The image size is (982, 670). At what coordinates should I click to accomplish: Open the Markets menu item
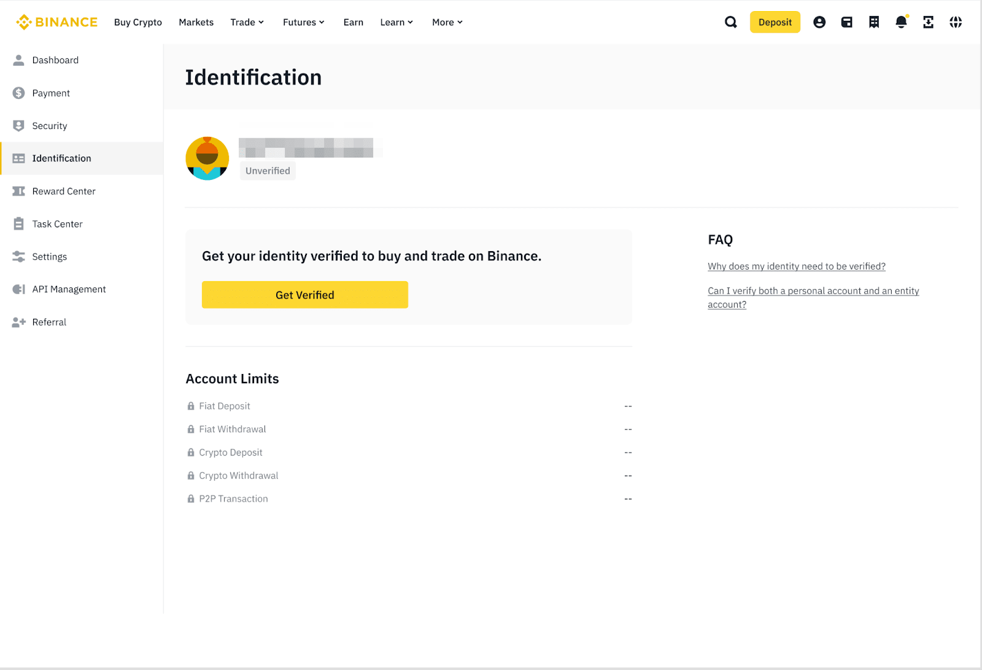click(196, 22)
